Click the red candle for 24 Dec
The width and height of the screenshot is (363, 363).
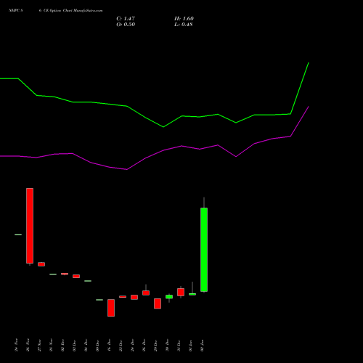[x=134, y=297]
